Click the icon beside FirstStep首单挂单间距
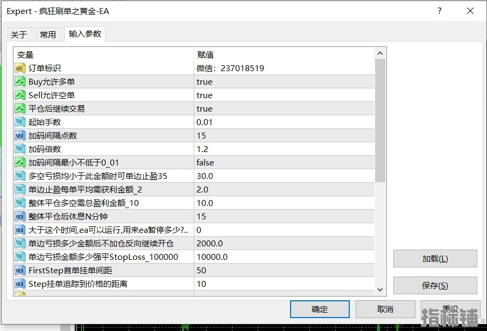487x331 pixels. click(x=20, y=270)
